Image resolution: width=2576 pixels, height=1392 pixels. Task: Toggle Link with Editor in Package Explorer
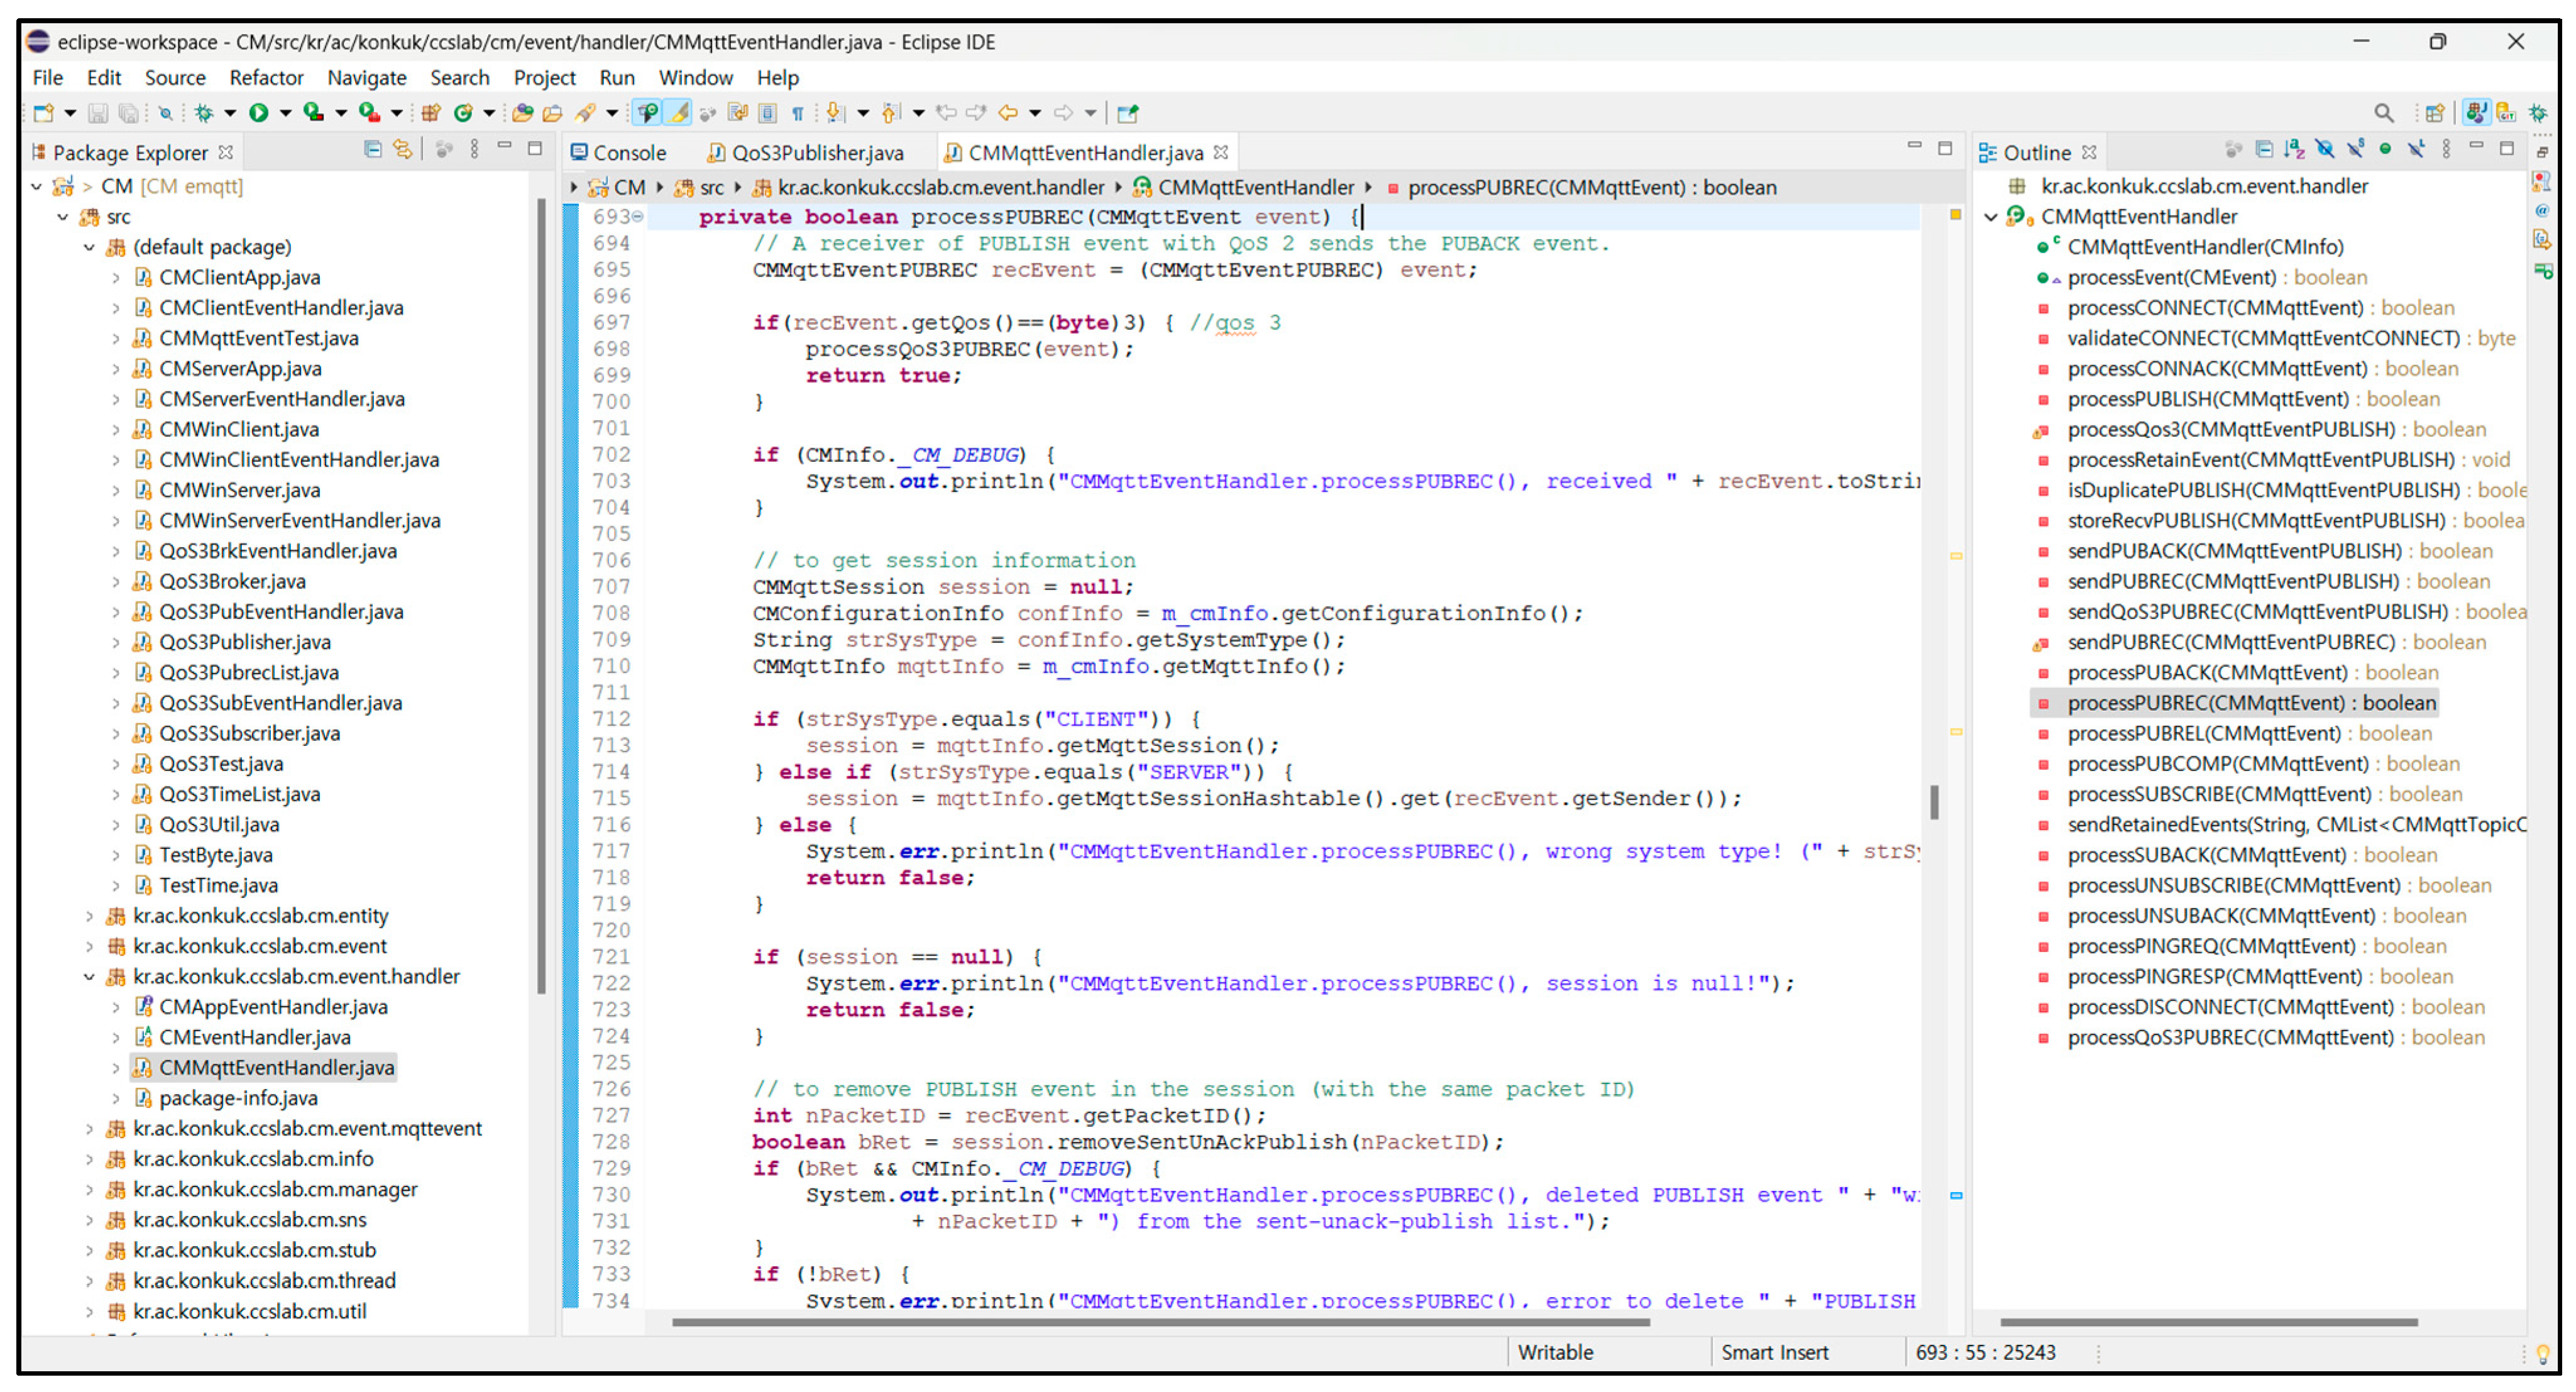pos(403,150)
